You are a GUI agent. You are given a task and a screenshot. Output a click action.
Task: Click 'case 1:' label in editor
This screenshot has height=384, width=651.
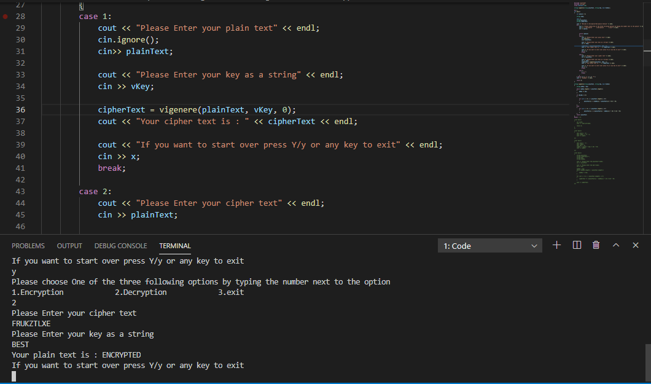(95, 17)
